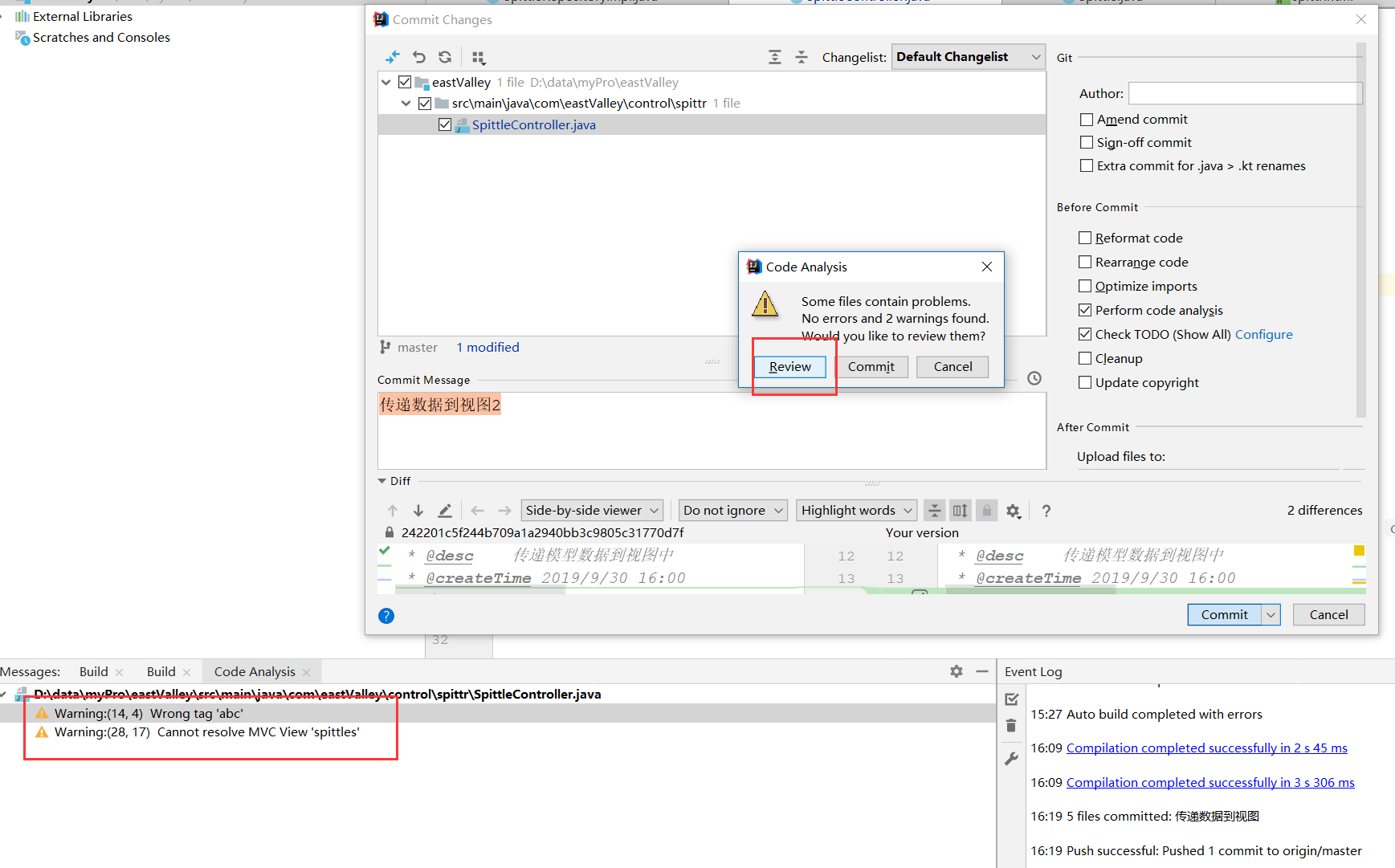Open diff viewer settings gear icon
The image size is (1395, 868).
pos(1013,510)
